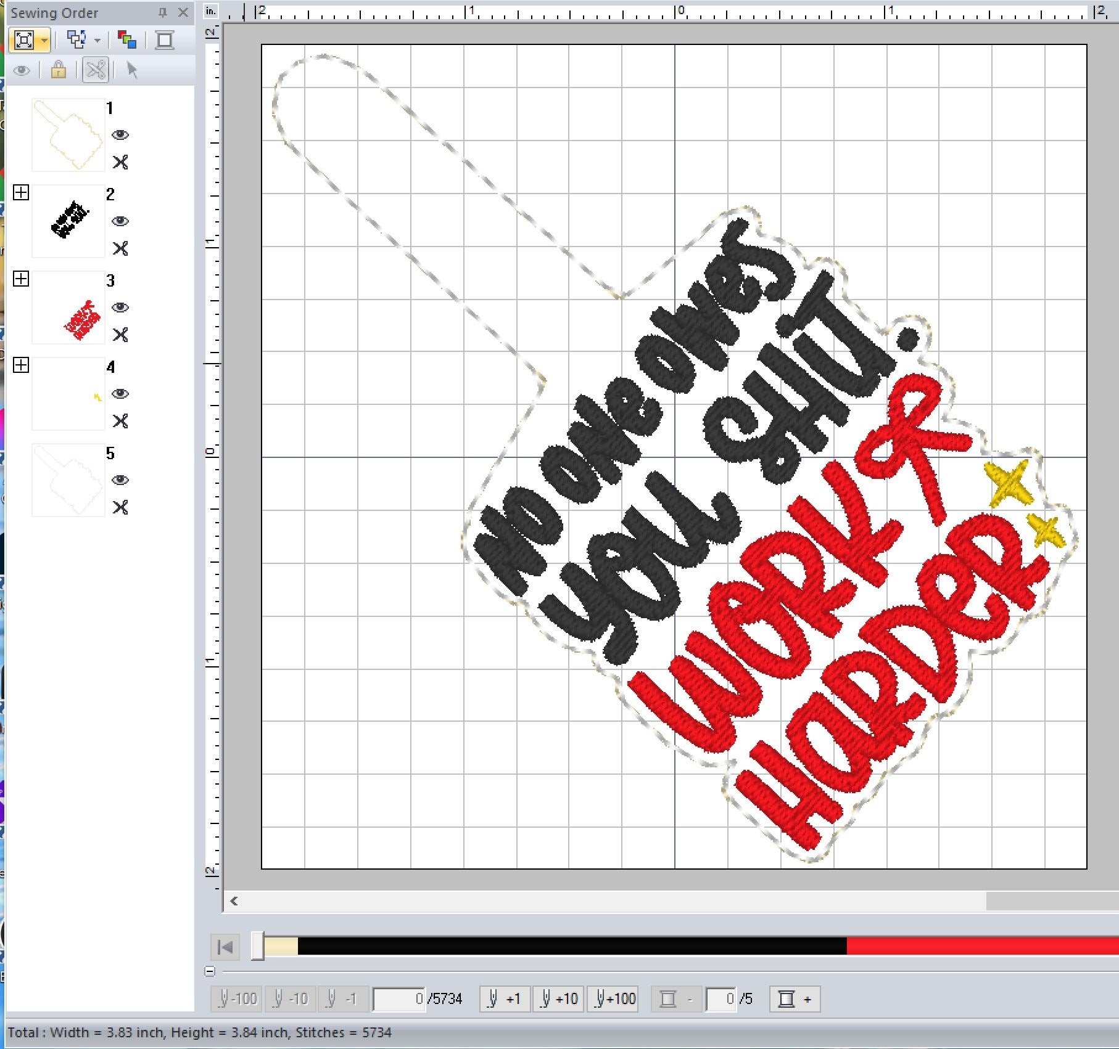
Task: Select the yellow star thumbnail for item 4
Action: pyautogui.click(x=68, y=394)
